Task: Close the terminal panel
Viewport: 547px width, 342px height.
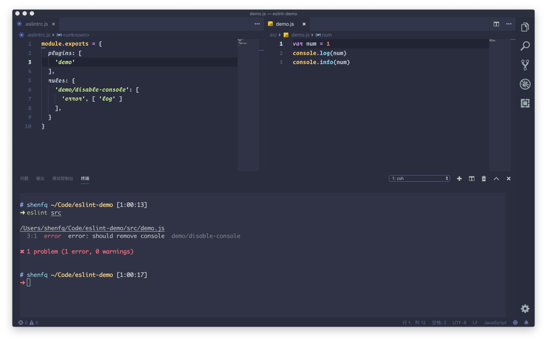Action: (509, 179)
